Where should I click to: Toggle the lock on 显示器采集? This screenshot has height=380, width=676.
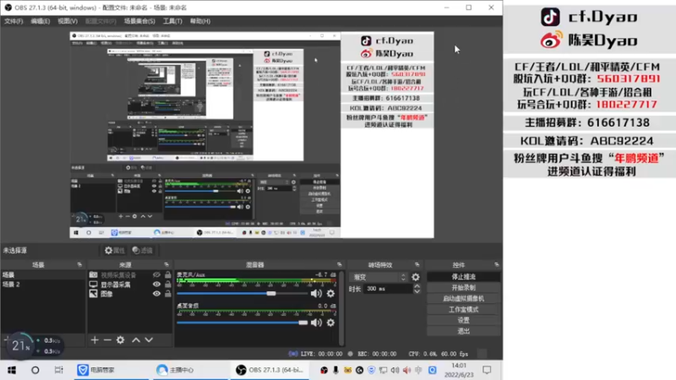point(167,285)
